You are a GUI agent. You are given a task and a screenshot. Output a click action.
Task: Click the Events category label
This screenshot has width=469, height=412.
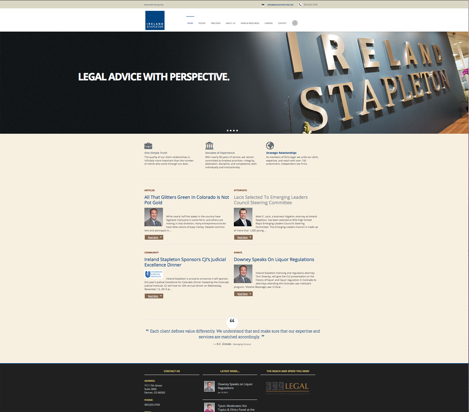click(238, 252)
